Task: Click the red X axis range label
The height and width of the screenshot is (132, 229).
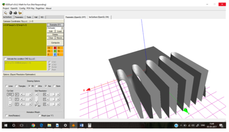Action: tap(55, 48)
